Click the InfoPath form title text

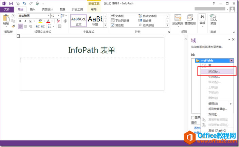click(x=92, y=50)
